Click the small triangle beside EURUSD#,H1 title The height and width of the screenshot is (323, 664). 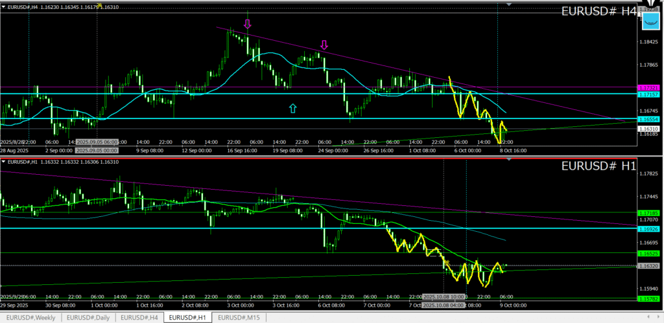[4, 161]
